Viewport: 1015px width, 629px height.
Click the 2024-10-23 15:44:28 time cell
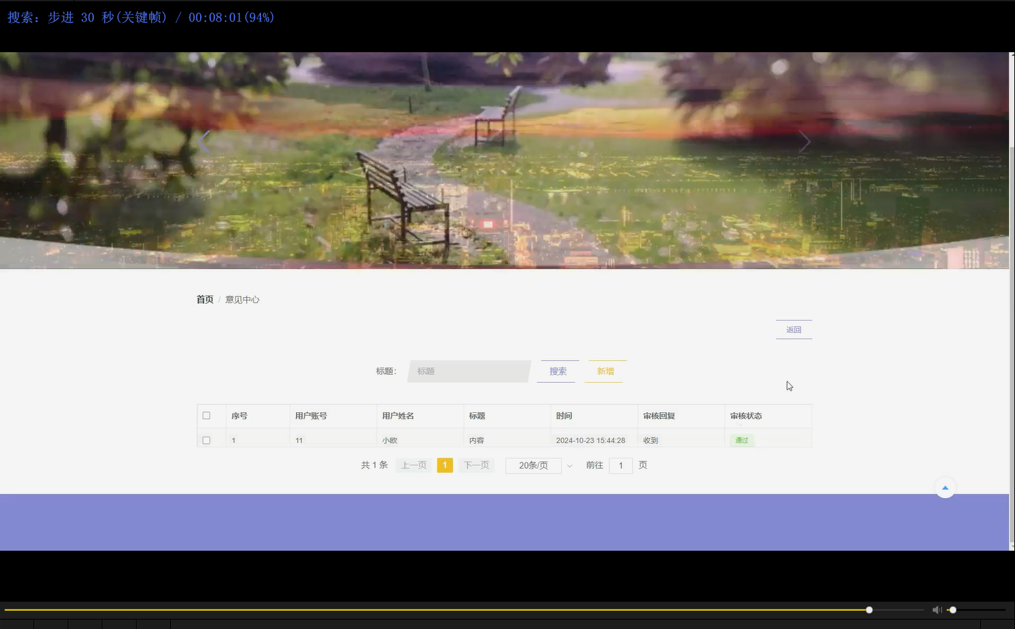591,440
